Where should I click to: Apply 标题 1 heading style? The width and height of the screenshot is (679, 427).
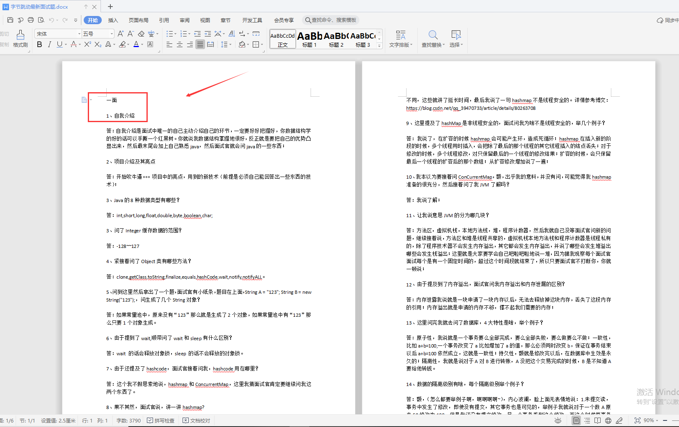[x=309, y=39]
